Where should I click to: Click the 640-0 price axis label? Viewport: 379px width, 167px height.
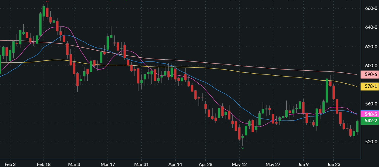(371, 27)
